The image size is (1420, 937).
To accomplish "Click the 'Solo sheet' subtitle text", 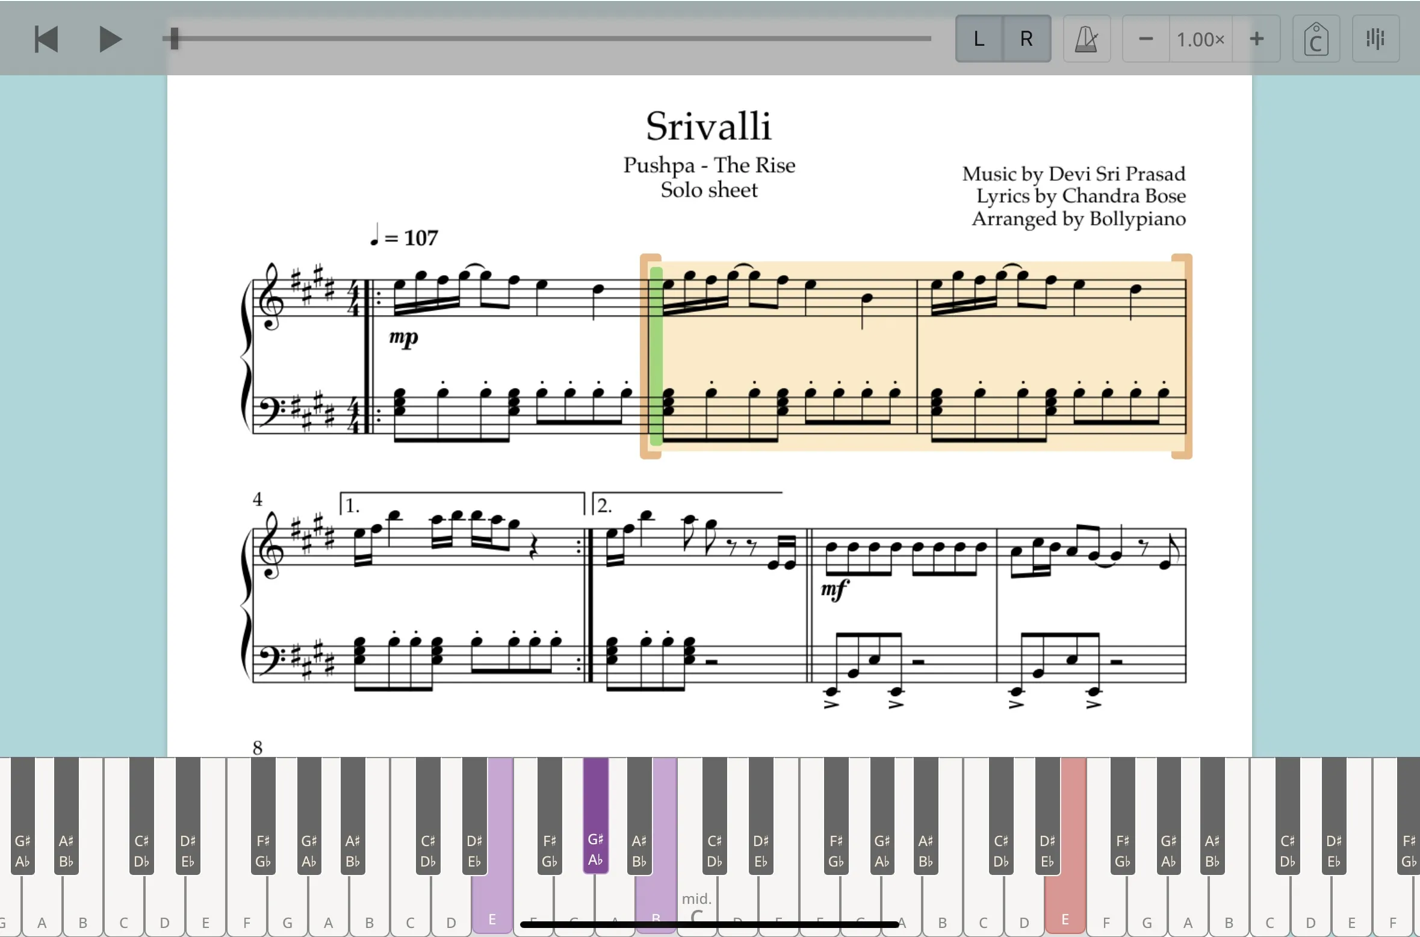I will (x=709, y=190).
